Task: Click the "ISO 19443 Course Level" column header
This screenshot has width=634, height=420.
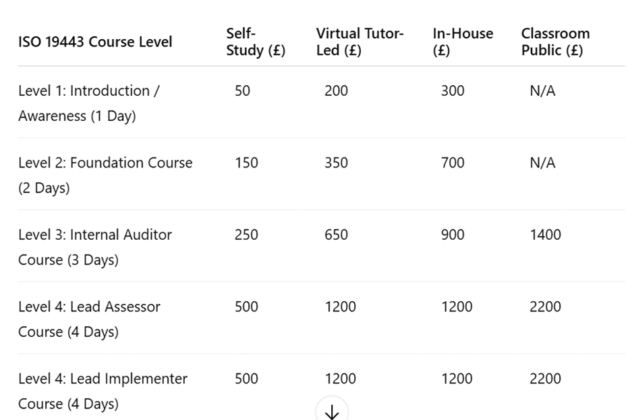Action: [95, 42]
